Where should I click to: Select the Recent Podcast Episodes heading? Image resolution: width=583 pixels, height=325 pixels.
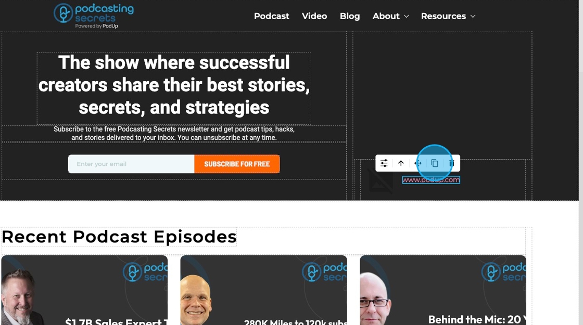(x=119, y=237)
